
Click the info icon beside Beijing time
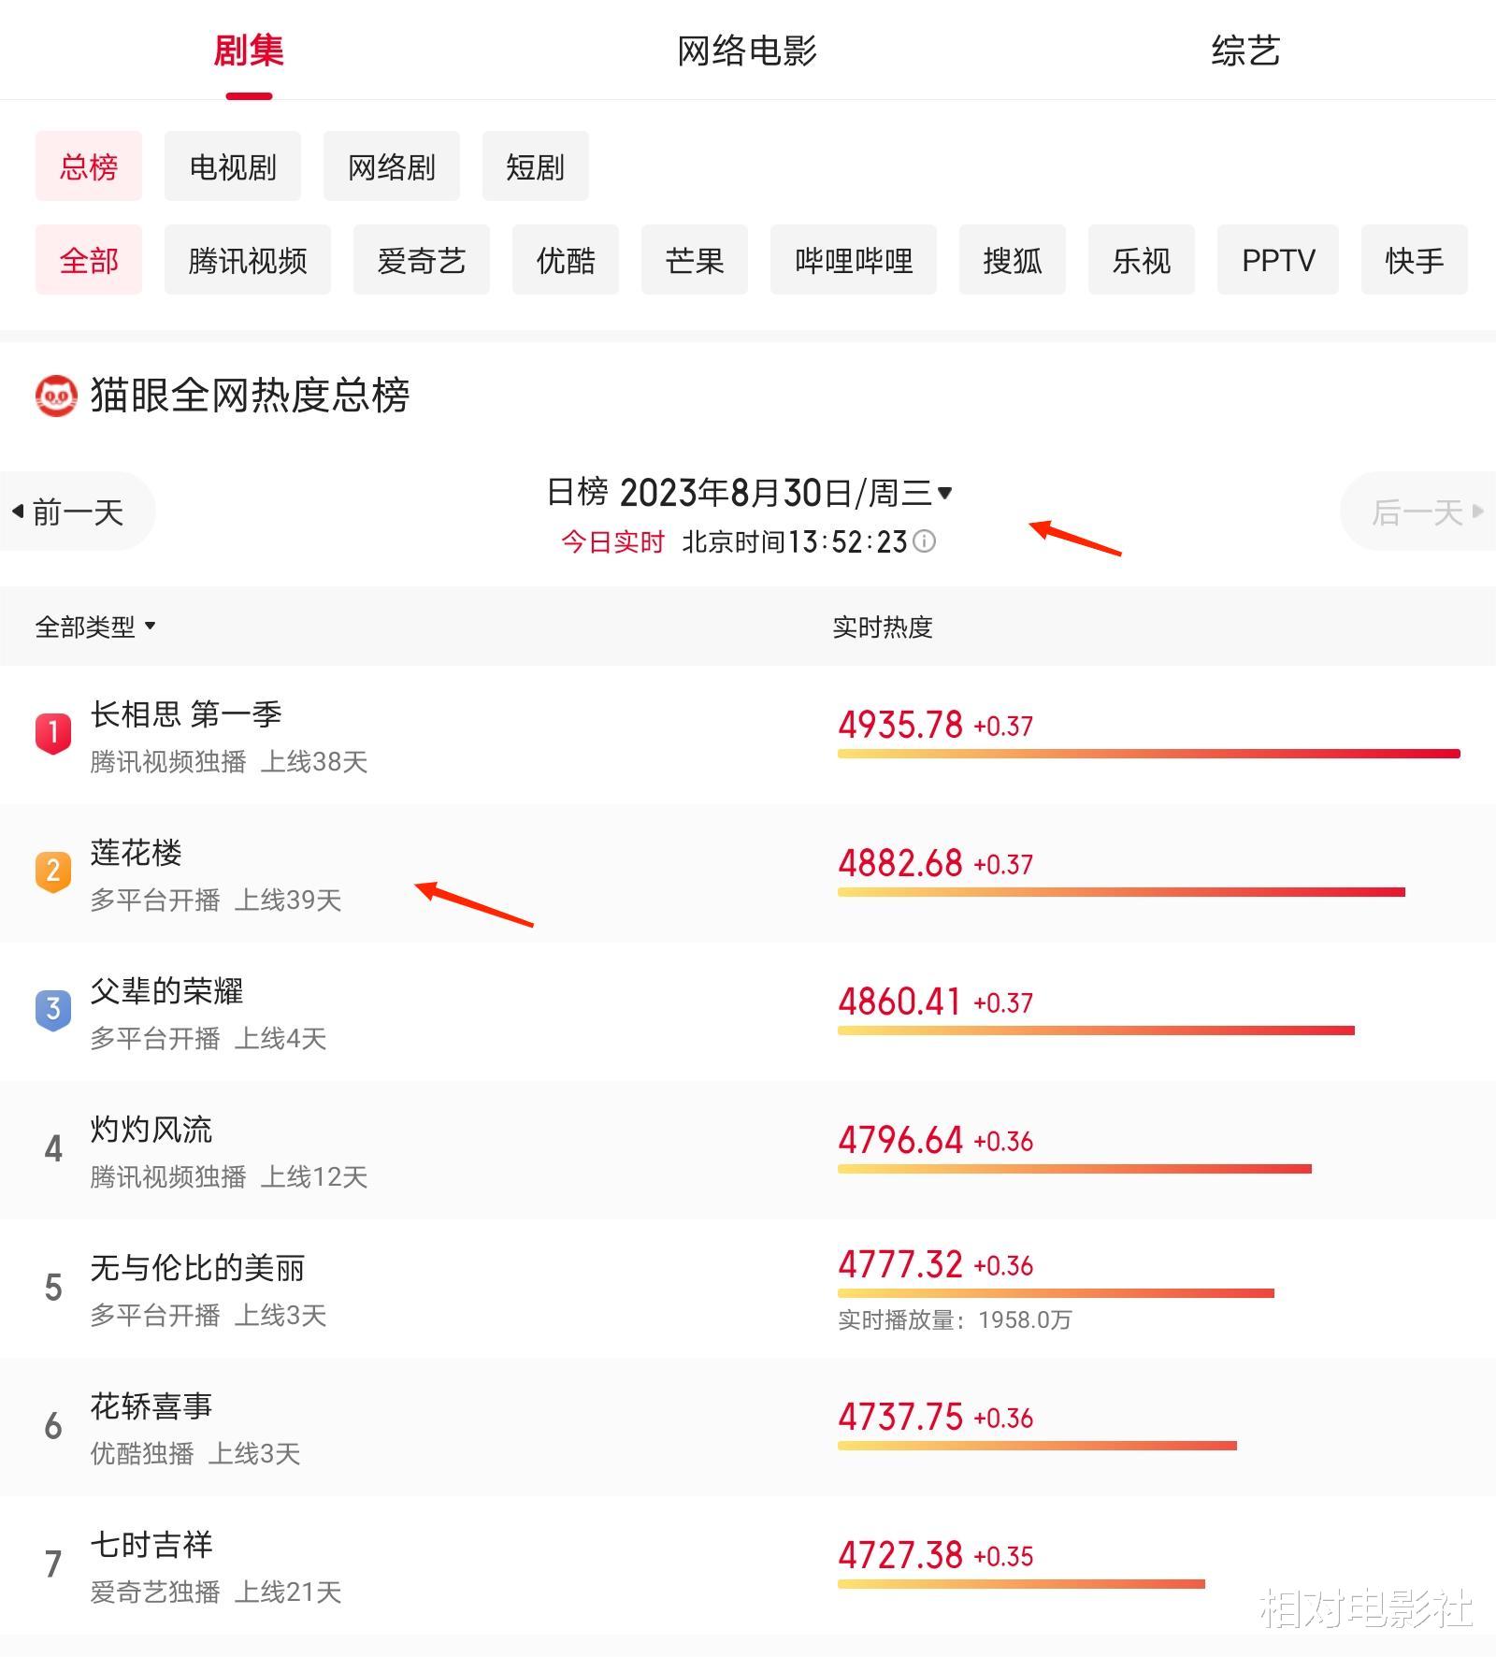click(924, 541)
